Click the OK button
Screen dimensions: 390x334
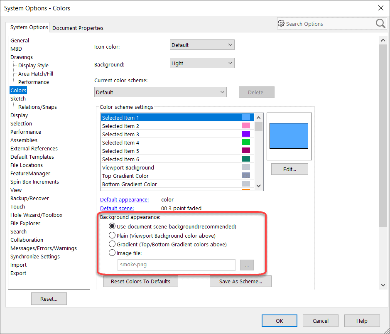[280, 321]
